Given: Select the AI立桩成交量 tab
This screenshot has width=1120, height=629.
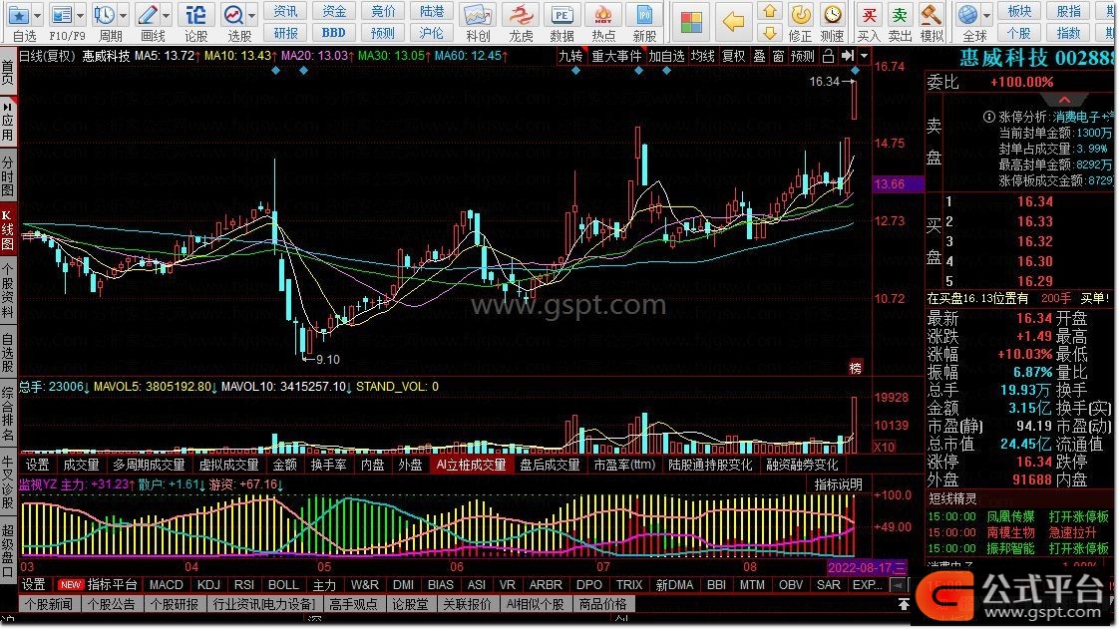Looking at the screenshot, I should pyautogui.click(x=471, y=465).
